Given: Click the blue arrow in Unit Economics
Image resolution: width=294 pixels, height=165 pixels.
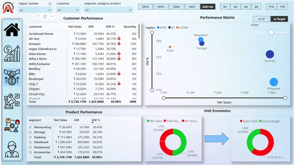Looking at the screenshot, I should (x=217, y=139).
